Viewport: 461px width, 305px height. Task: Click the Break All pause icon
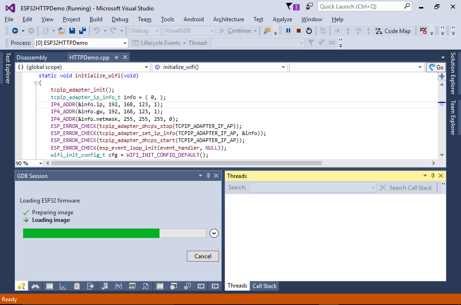point(288,31)
